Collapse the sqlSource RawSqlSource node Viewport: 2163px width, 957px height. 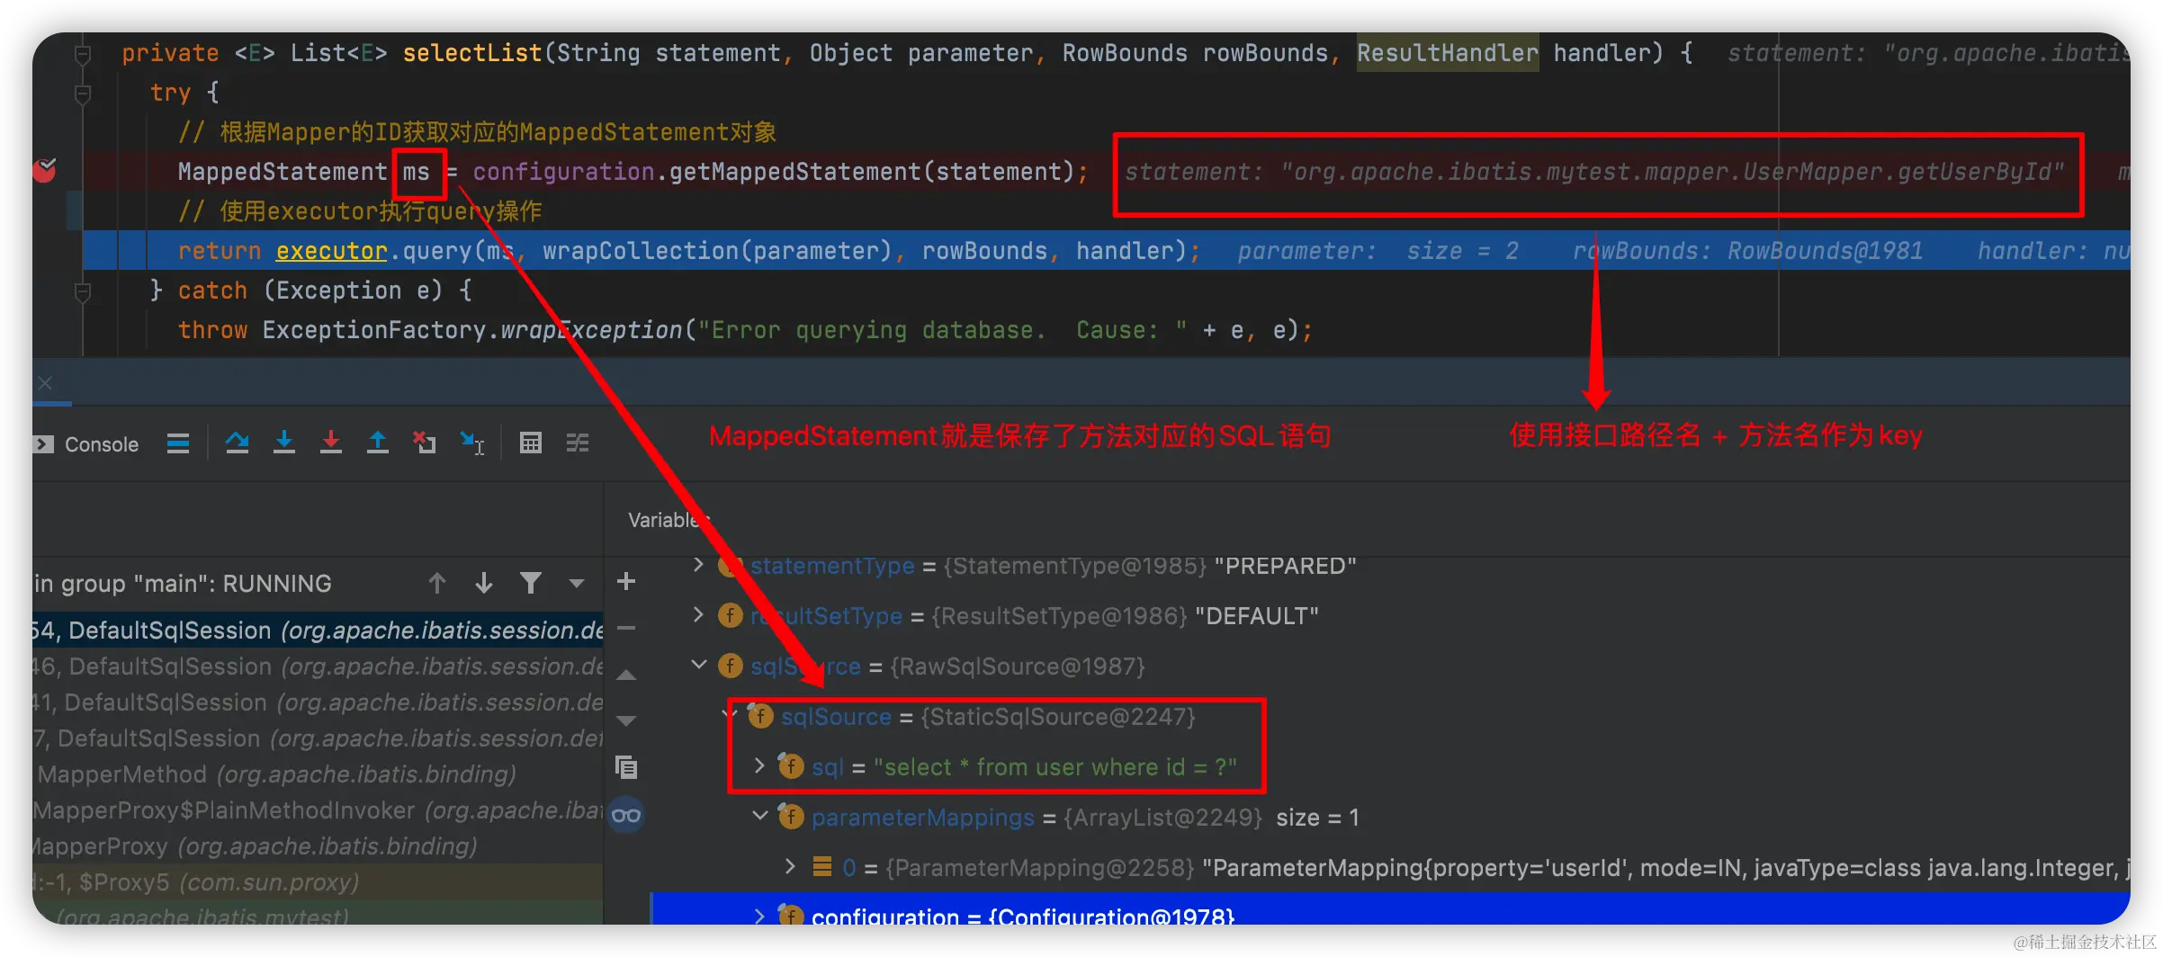tap(698, 666)
